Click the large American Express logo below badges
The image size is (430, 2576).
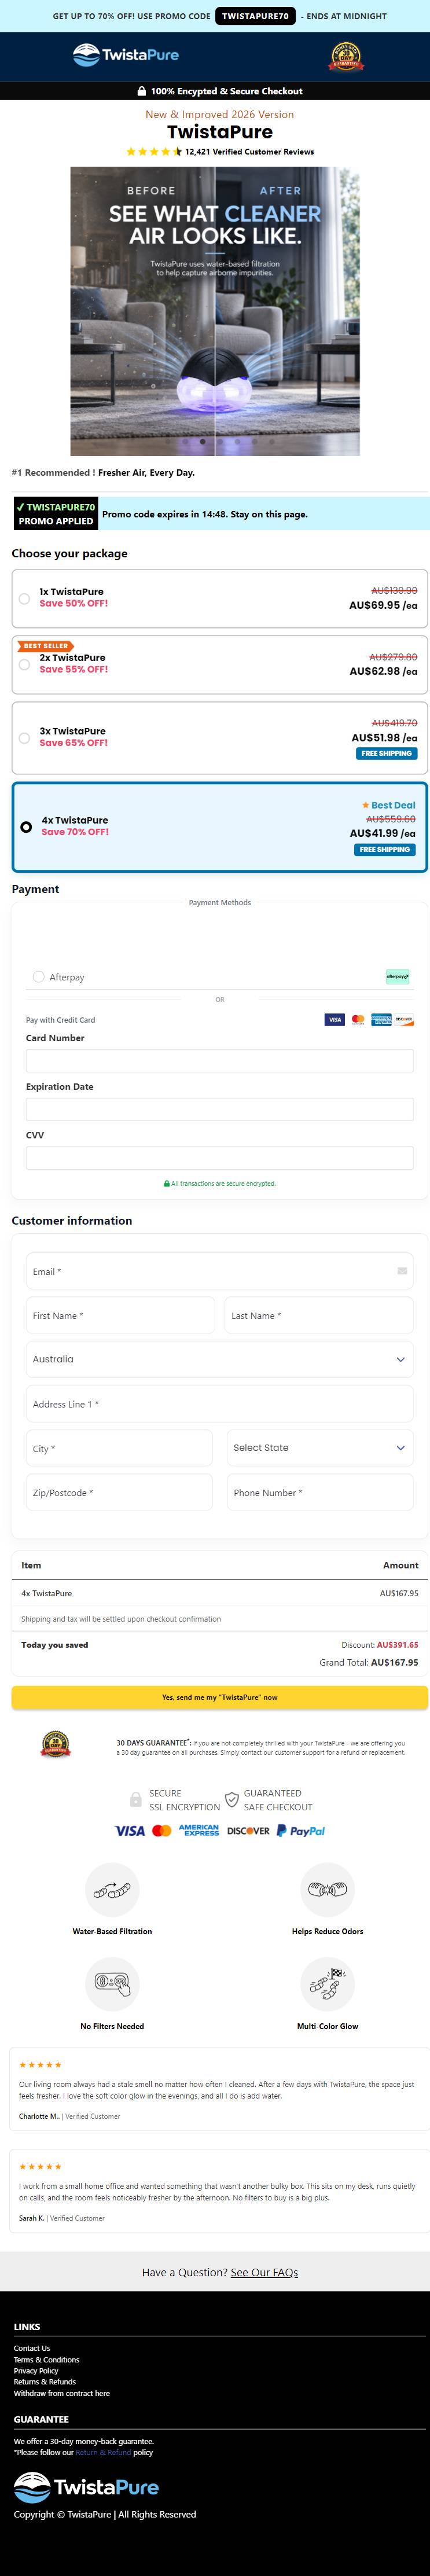(199, 1830)
